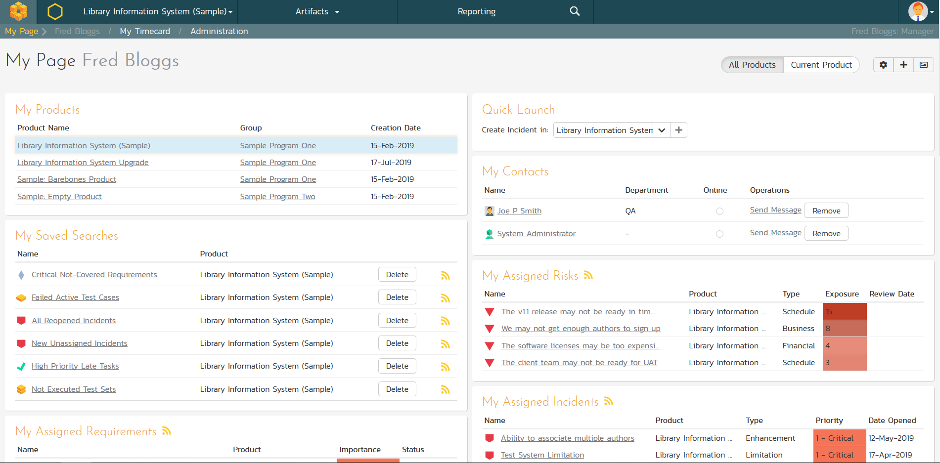Click the exposure 15 red cell
Screen dimensions: 940x463
pyautogui.click(x=844, y=312)
